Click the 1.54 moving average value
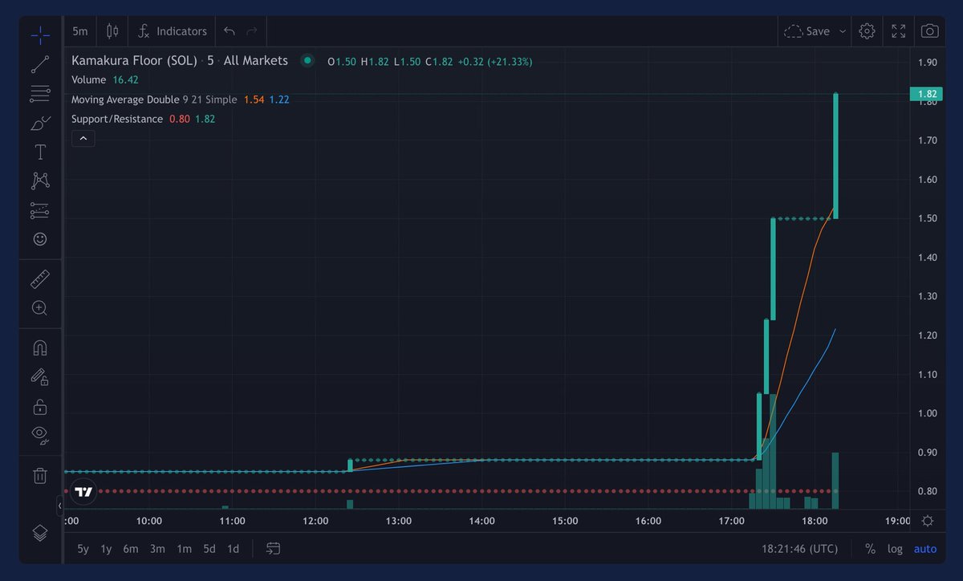This screenshot has height=581, width=963. pos(254,100)
